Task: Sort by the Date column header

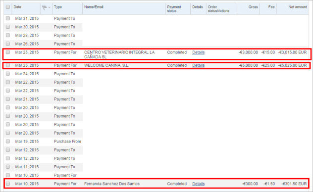Action: [x=17, y=7]
